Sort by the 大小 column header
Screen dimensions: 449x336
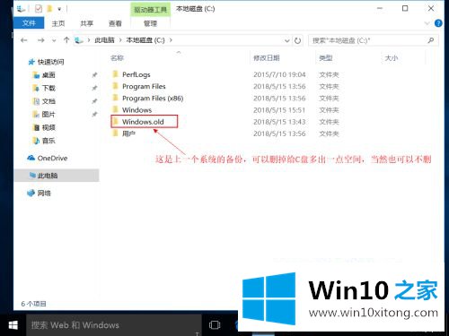pyautogui.click(x=392, y=58)
